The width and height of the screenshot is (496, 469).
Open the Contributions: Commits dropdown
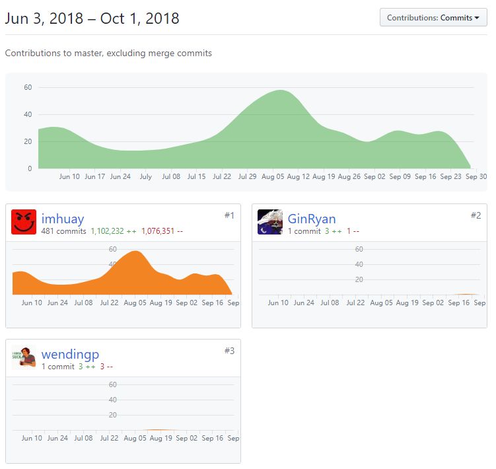point(433,17)
